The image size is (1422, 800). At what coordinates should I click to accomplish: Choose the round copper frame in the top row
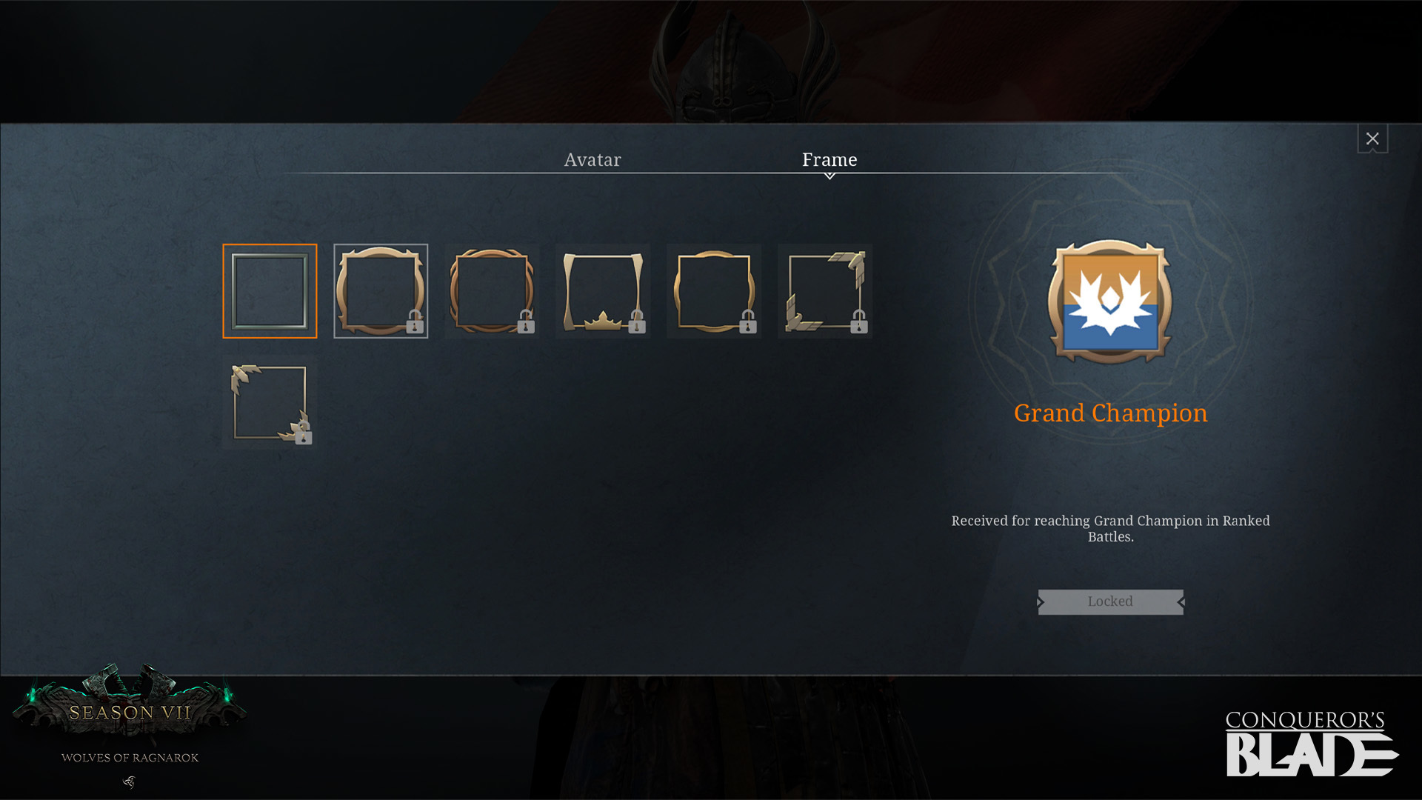(492, 291)
